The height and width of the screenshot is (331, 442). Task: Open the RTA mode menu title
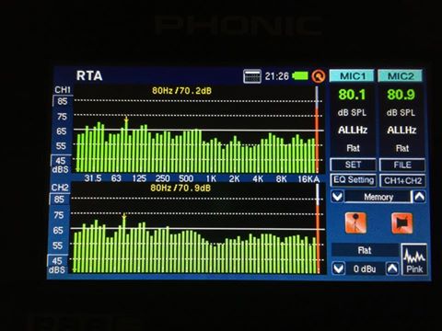click(x=89, y=75)
